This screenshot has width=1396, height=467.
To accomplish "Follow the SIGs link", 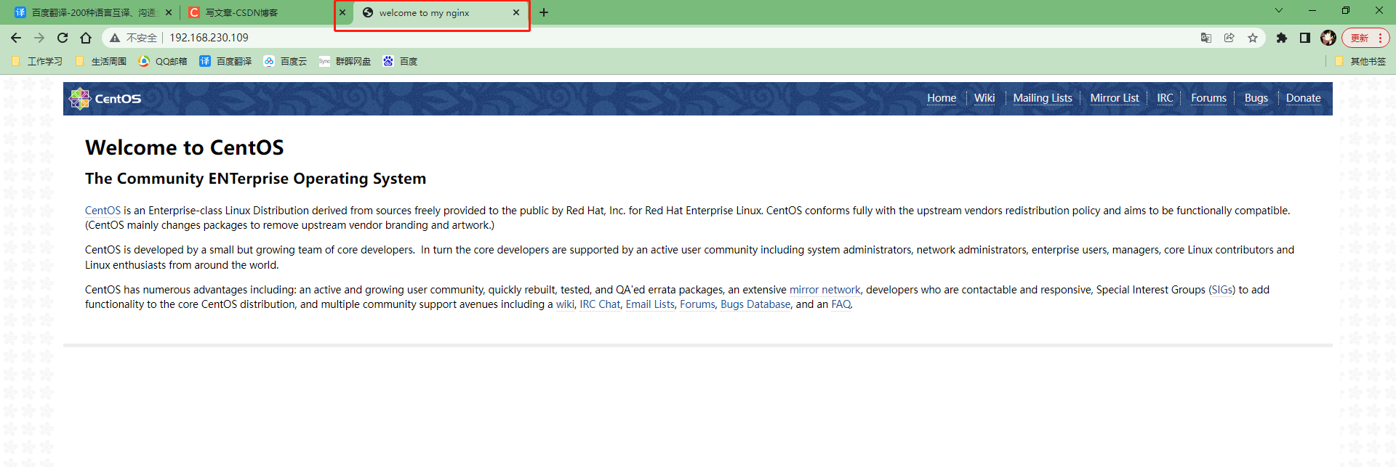I will [x=1221, y=290].
